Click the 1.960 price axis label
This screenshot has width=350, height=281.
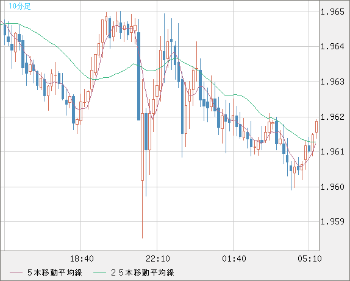point(332,187)
